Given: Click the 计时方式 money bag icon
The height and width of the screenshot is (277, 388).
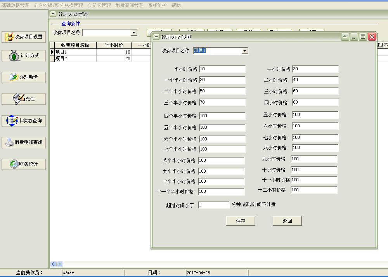Looking at the screenshot, I should coord(24,55).
